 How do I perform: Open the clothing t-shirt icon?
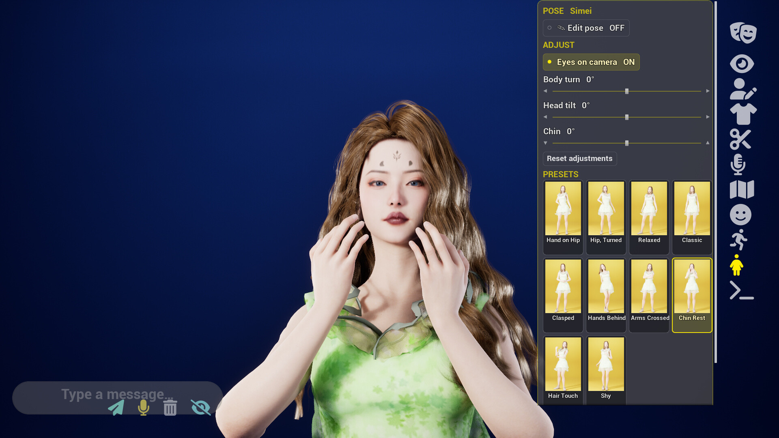pos(743,114)
